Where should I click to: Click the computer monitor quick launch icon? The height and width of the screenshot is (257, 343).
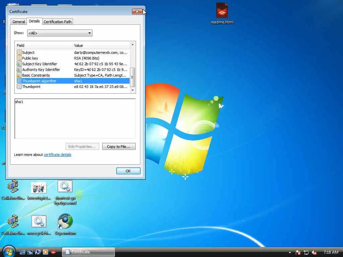(x=38, y=252)
